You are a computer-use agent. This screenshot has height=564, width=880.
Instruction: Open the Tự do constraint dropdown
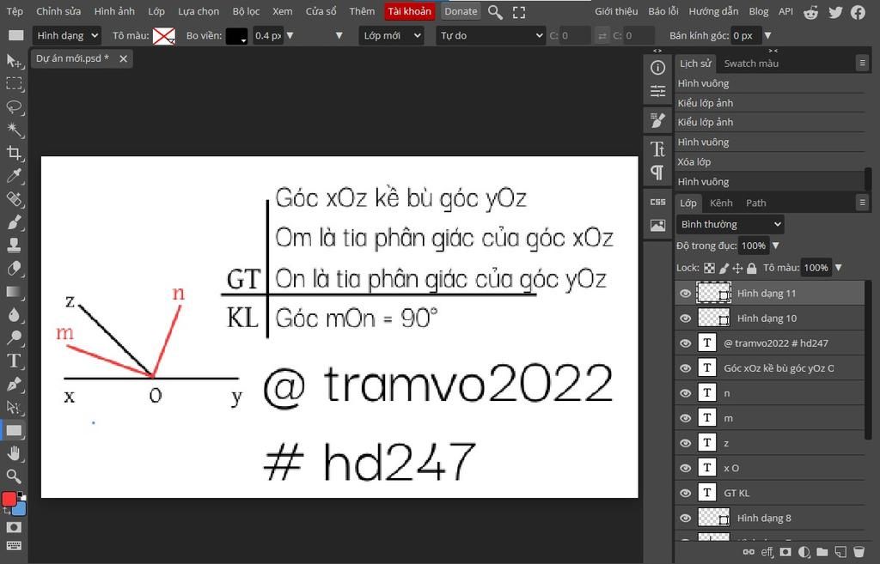pos(491,35)
